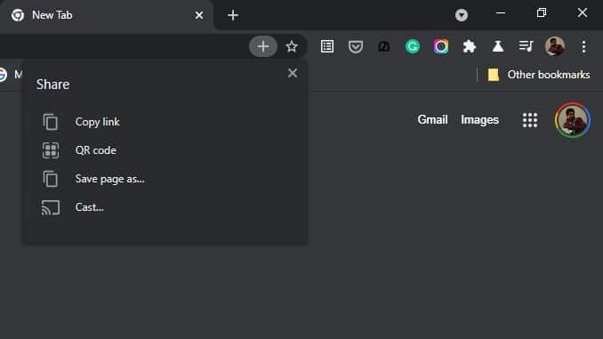Open the Gmail link

point(432,120)
